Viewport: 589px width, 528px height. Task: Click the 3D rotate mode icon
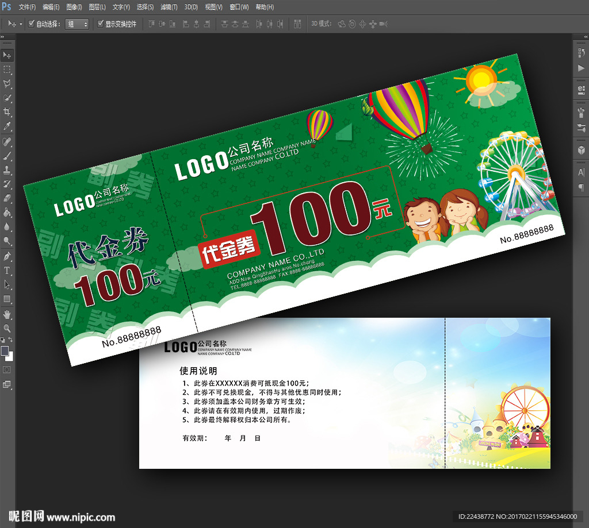[342, 24]
